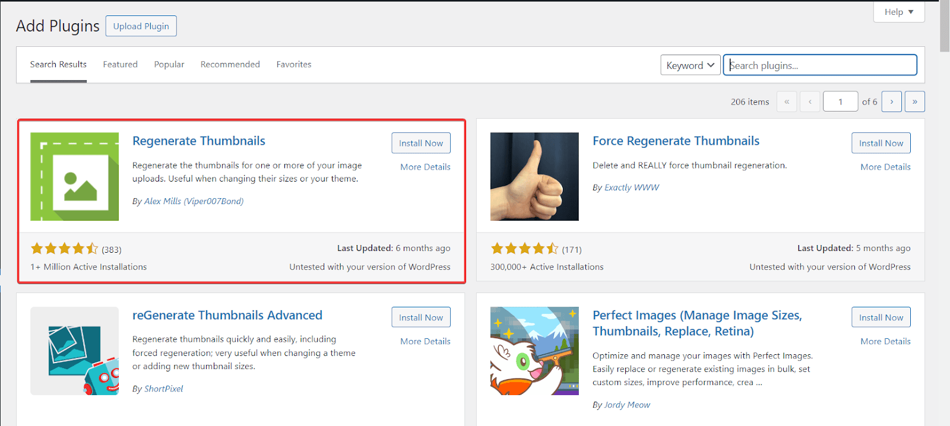Switch to the Popular tab
This screenshot has width=950, height=426.
tap(169, 64)
